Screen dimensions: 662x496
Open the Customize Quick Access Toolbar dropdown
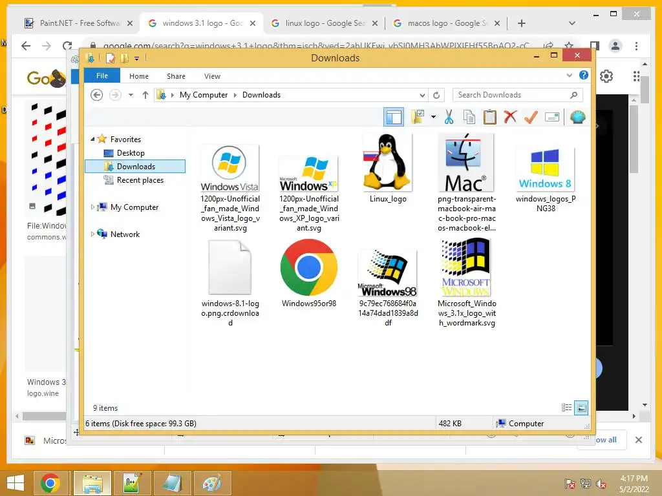[x=137, y=59]
